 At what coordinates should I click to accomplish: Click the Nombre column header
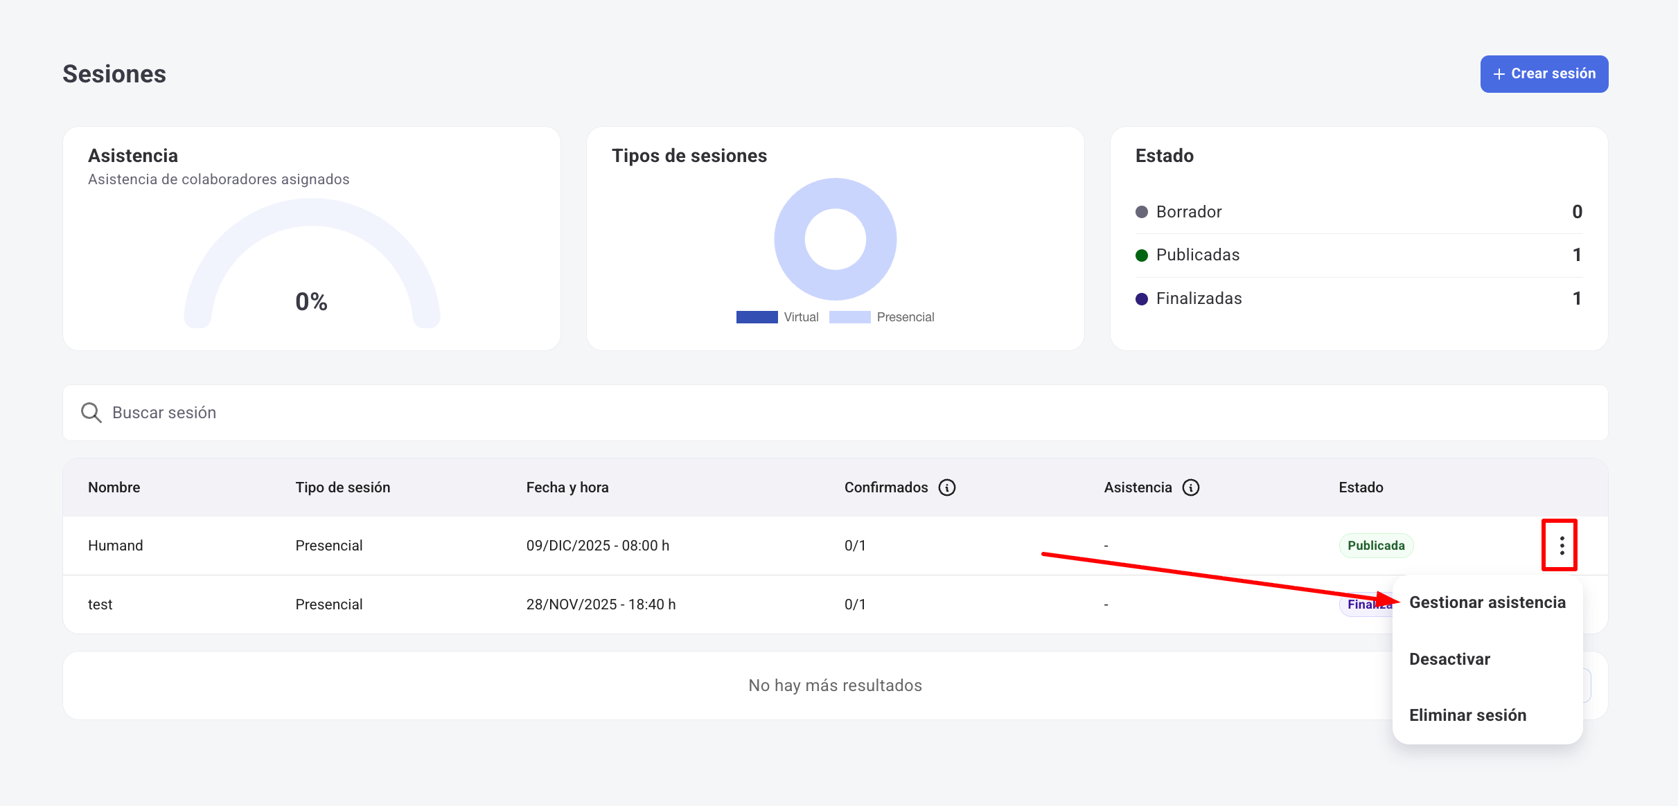tap(114, 487)
